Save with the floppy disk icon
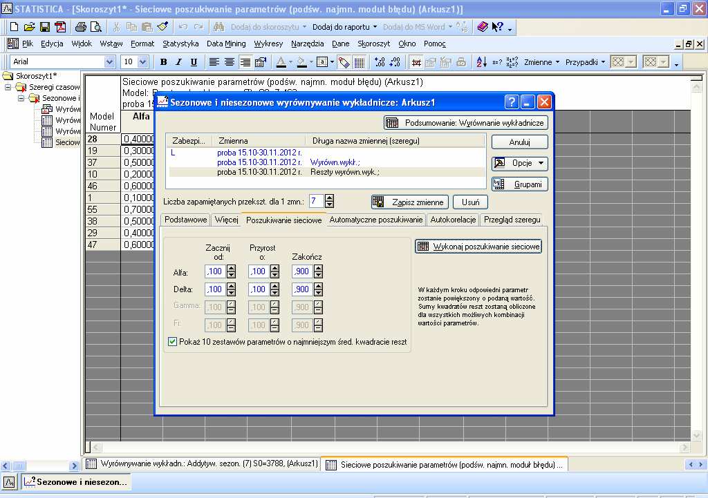708x498 pixels. [45, 27]
